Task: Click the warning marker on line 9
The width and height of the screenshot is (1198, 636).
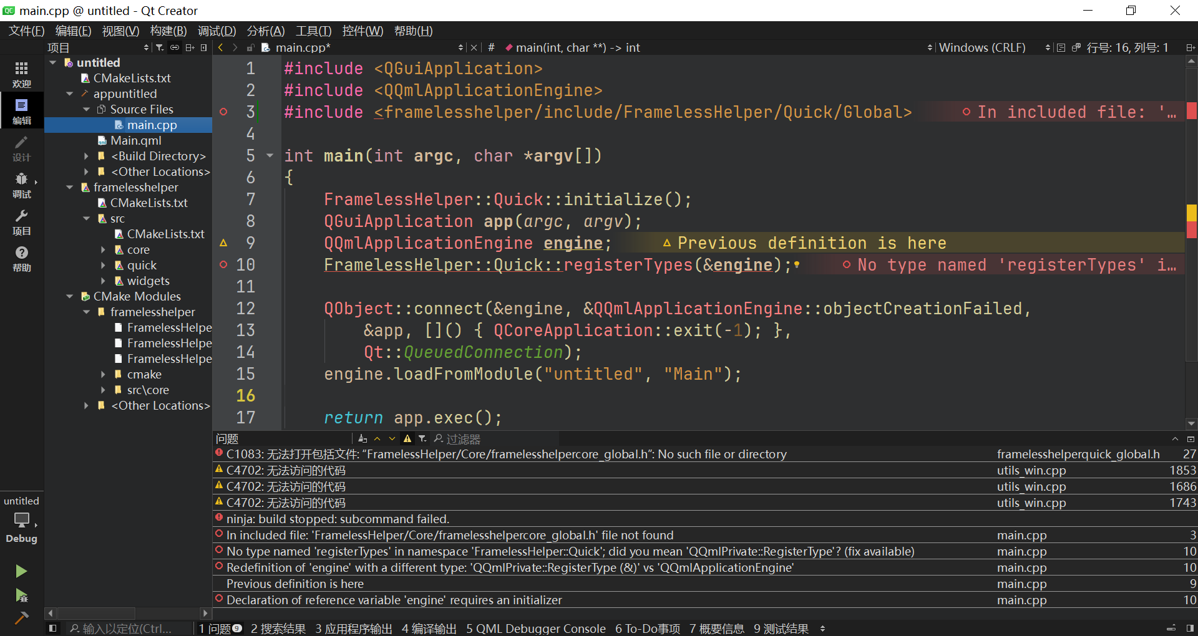Action: [223, 243]
